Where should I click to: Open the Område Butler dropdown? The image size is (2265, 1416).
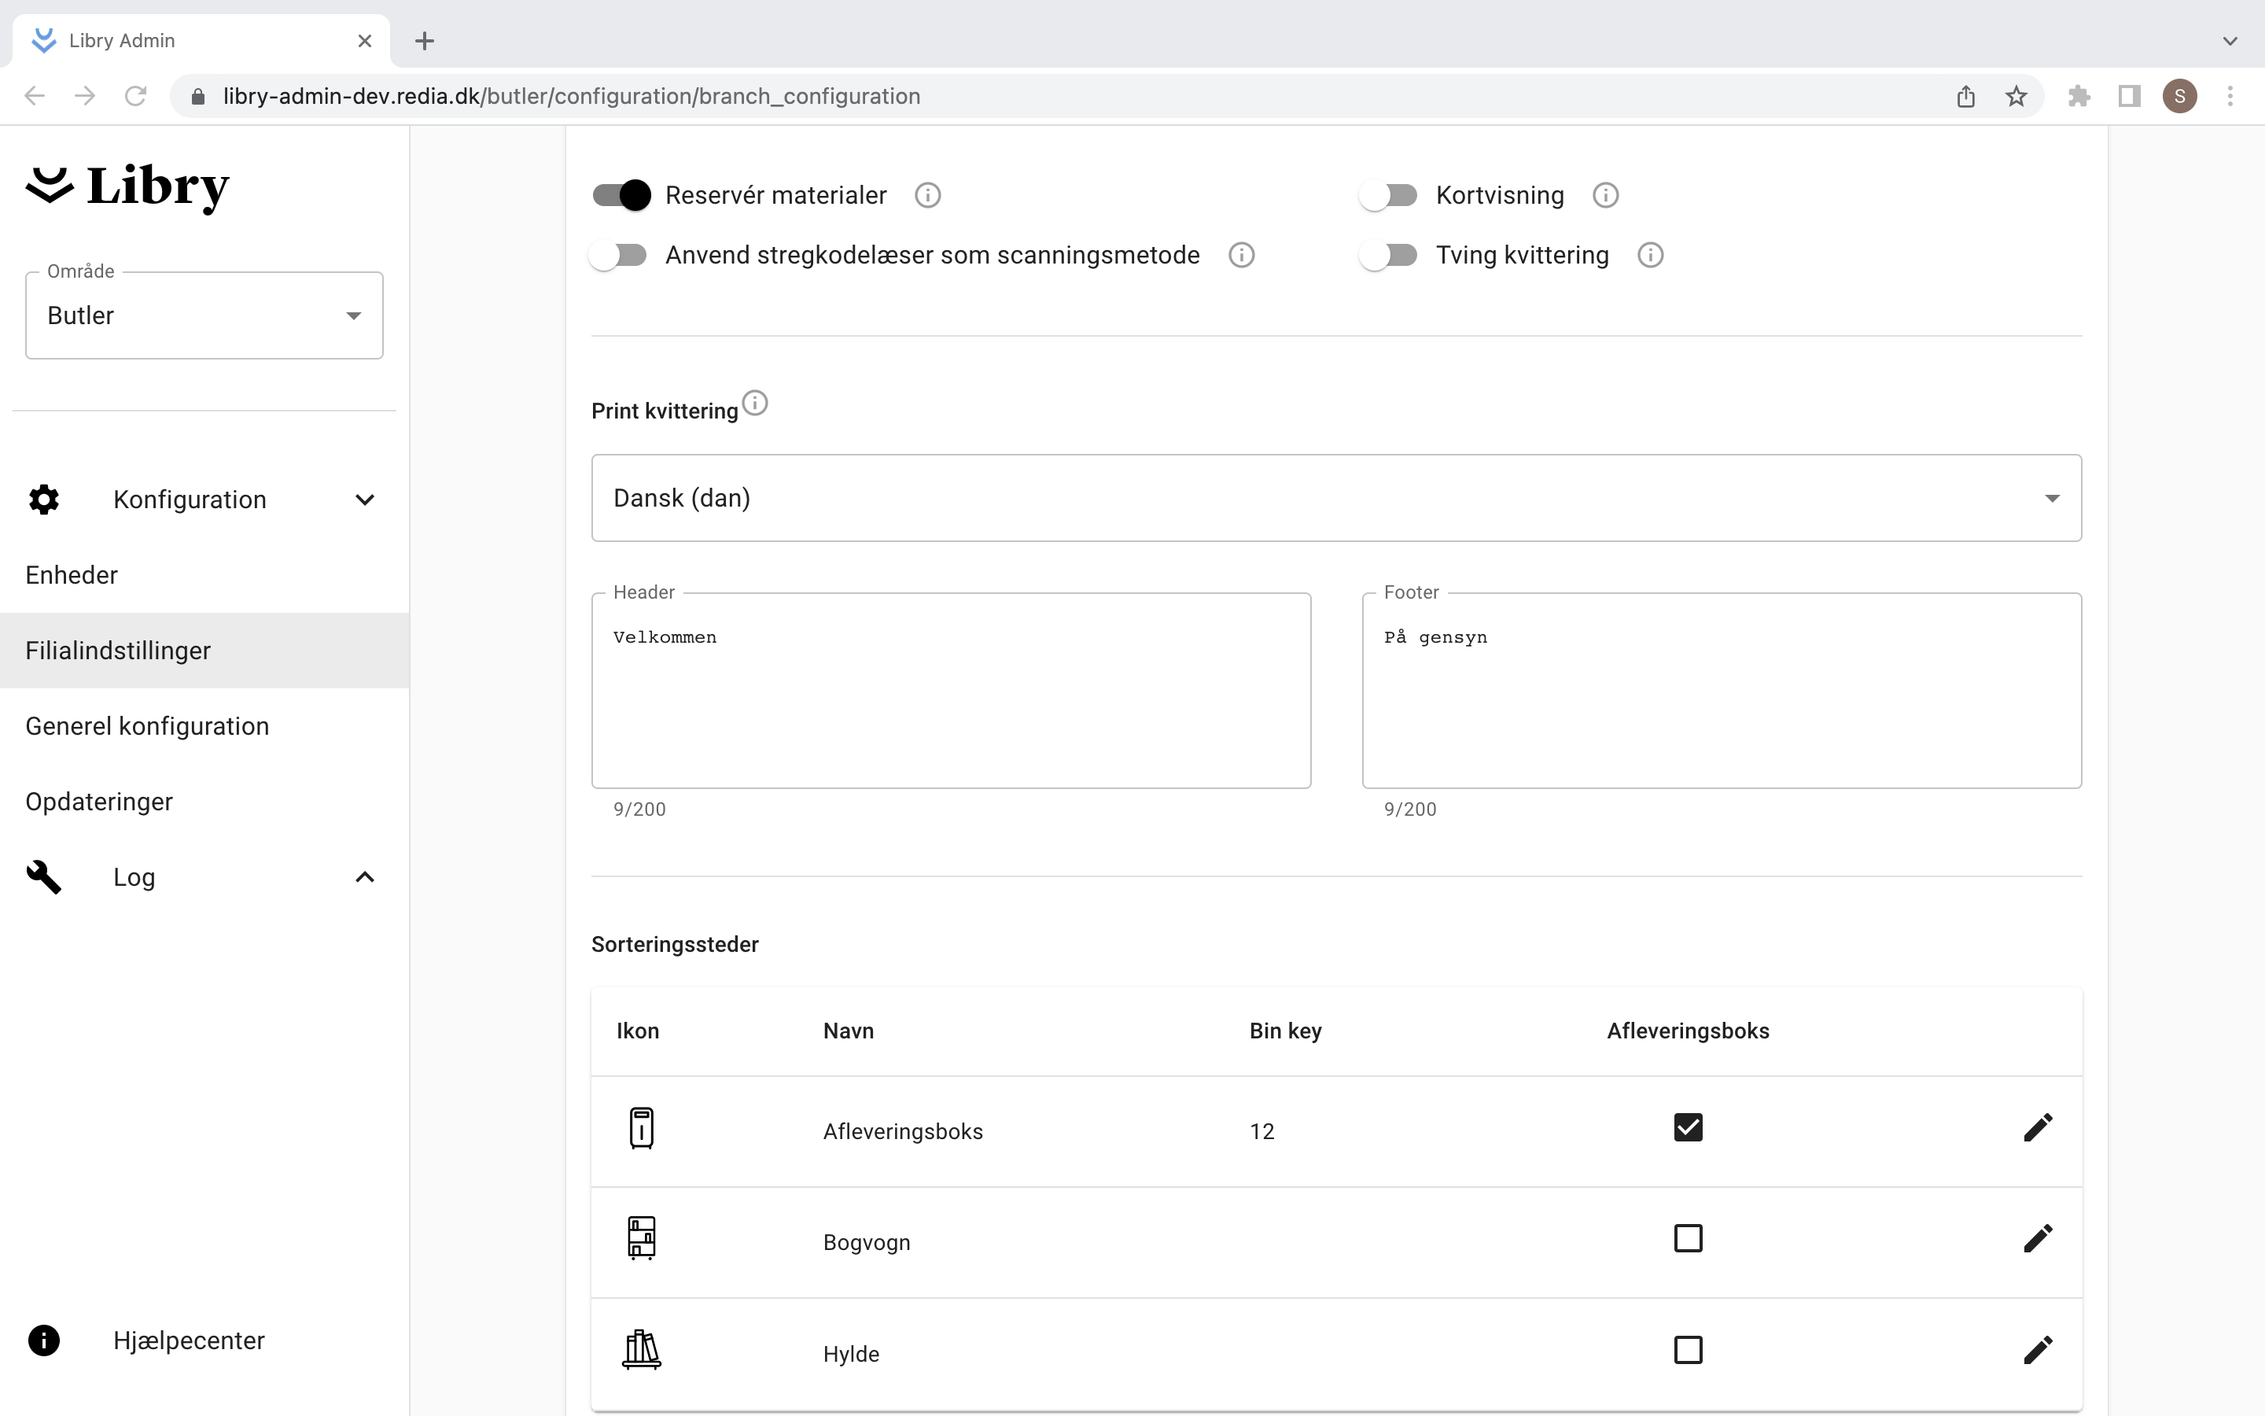pos(204,315)
